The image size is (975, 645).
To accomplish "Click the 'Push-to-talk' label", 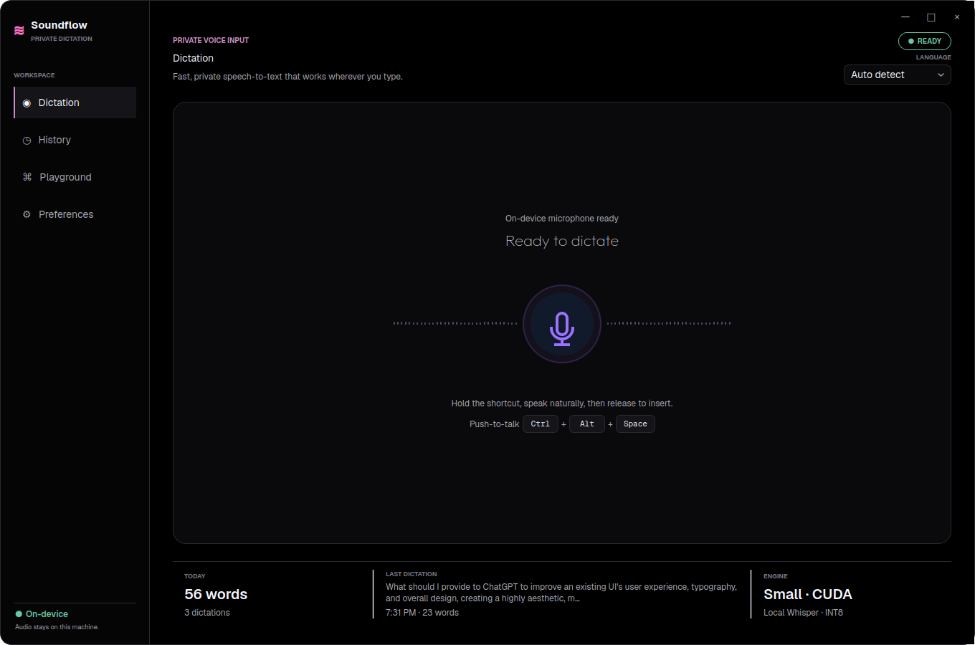I will click(x=494, y=424).
